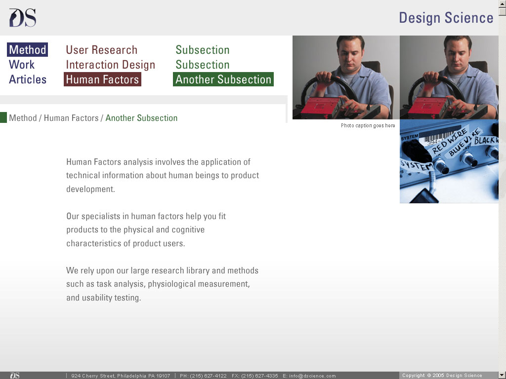The width and height of the screenshot is (506, 379).
Task: Open the labeled wires equipment photo
Action: tap(449, 161)
